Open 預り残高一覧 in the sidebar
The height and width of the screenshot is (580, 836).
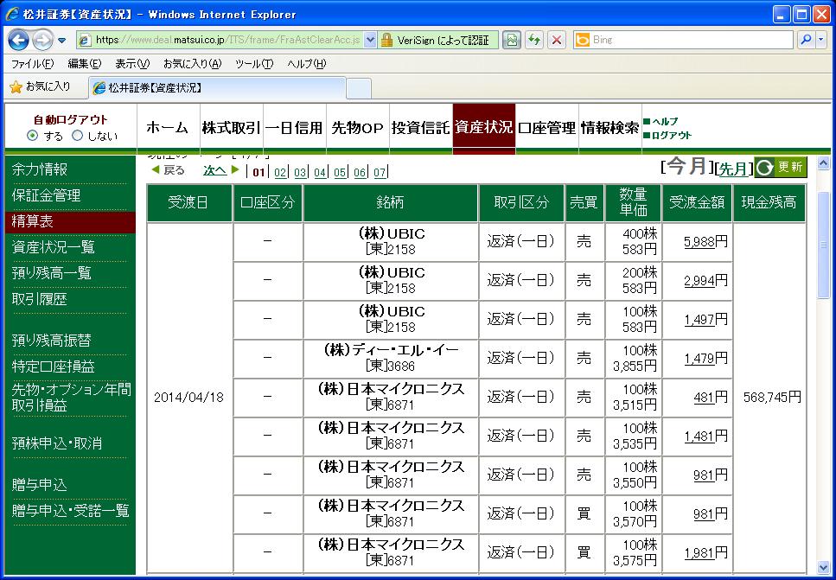[x=51, y=273]
